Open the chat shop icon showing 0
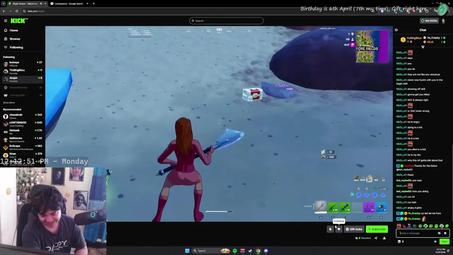Viewport: 453px width, 255px height. 401,242
